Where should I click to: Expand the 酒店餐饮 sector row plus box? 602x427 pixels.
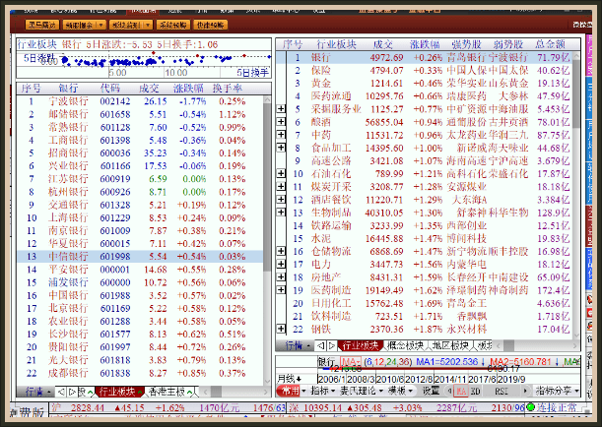click(x=281, y=200)
